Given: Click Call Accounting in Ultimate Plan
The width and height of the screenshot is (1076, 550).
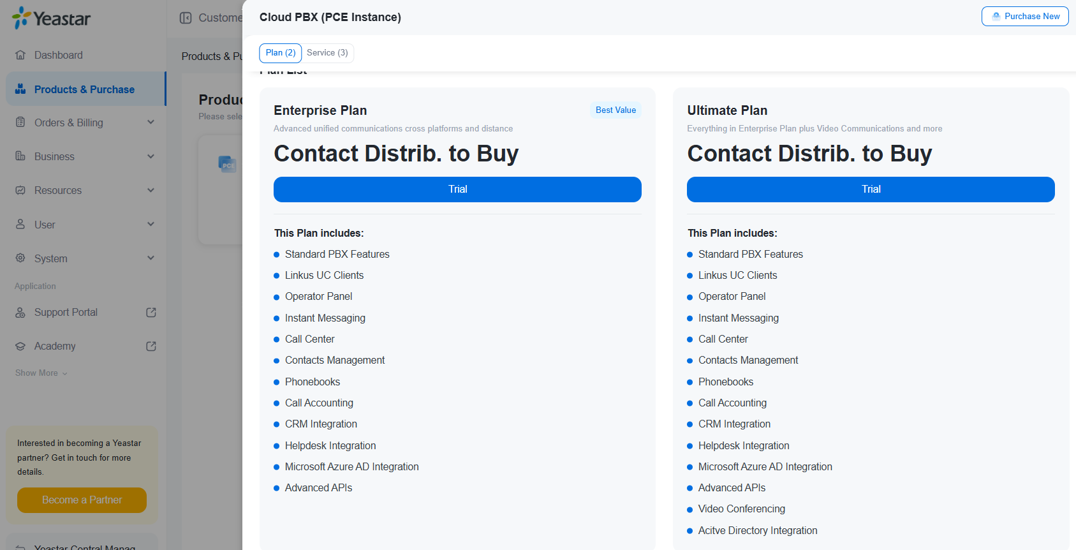Looking at the screenshot, I should coord(732,403).
